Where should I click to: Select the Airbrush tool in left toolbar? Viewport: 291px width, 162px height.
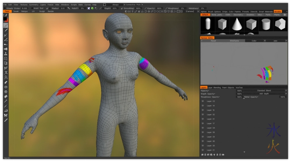coord(6,35)
